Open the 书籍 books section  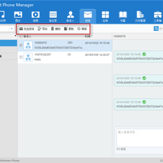(x=123, y=16)
